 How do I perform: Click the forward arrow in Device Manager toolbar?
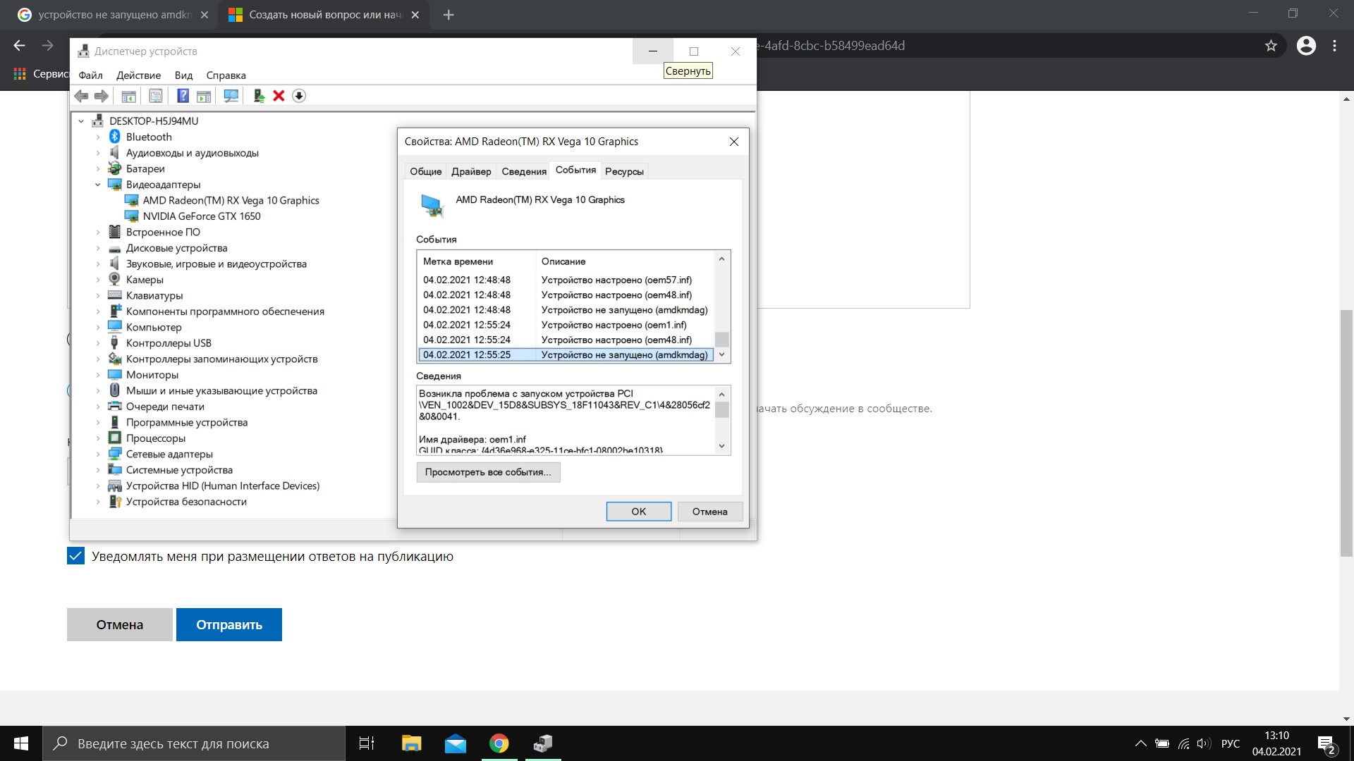[102, 96]
